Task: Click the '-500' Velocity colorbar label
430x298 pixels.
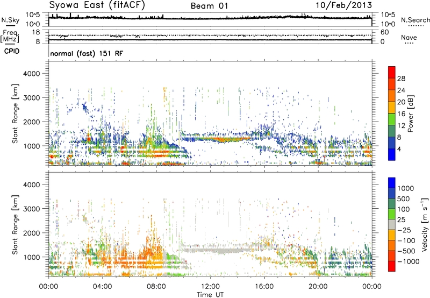Action: (406, 251)
